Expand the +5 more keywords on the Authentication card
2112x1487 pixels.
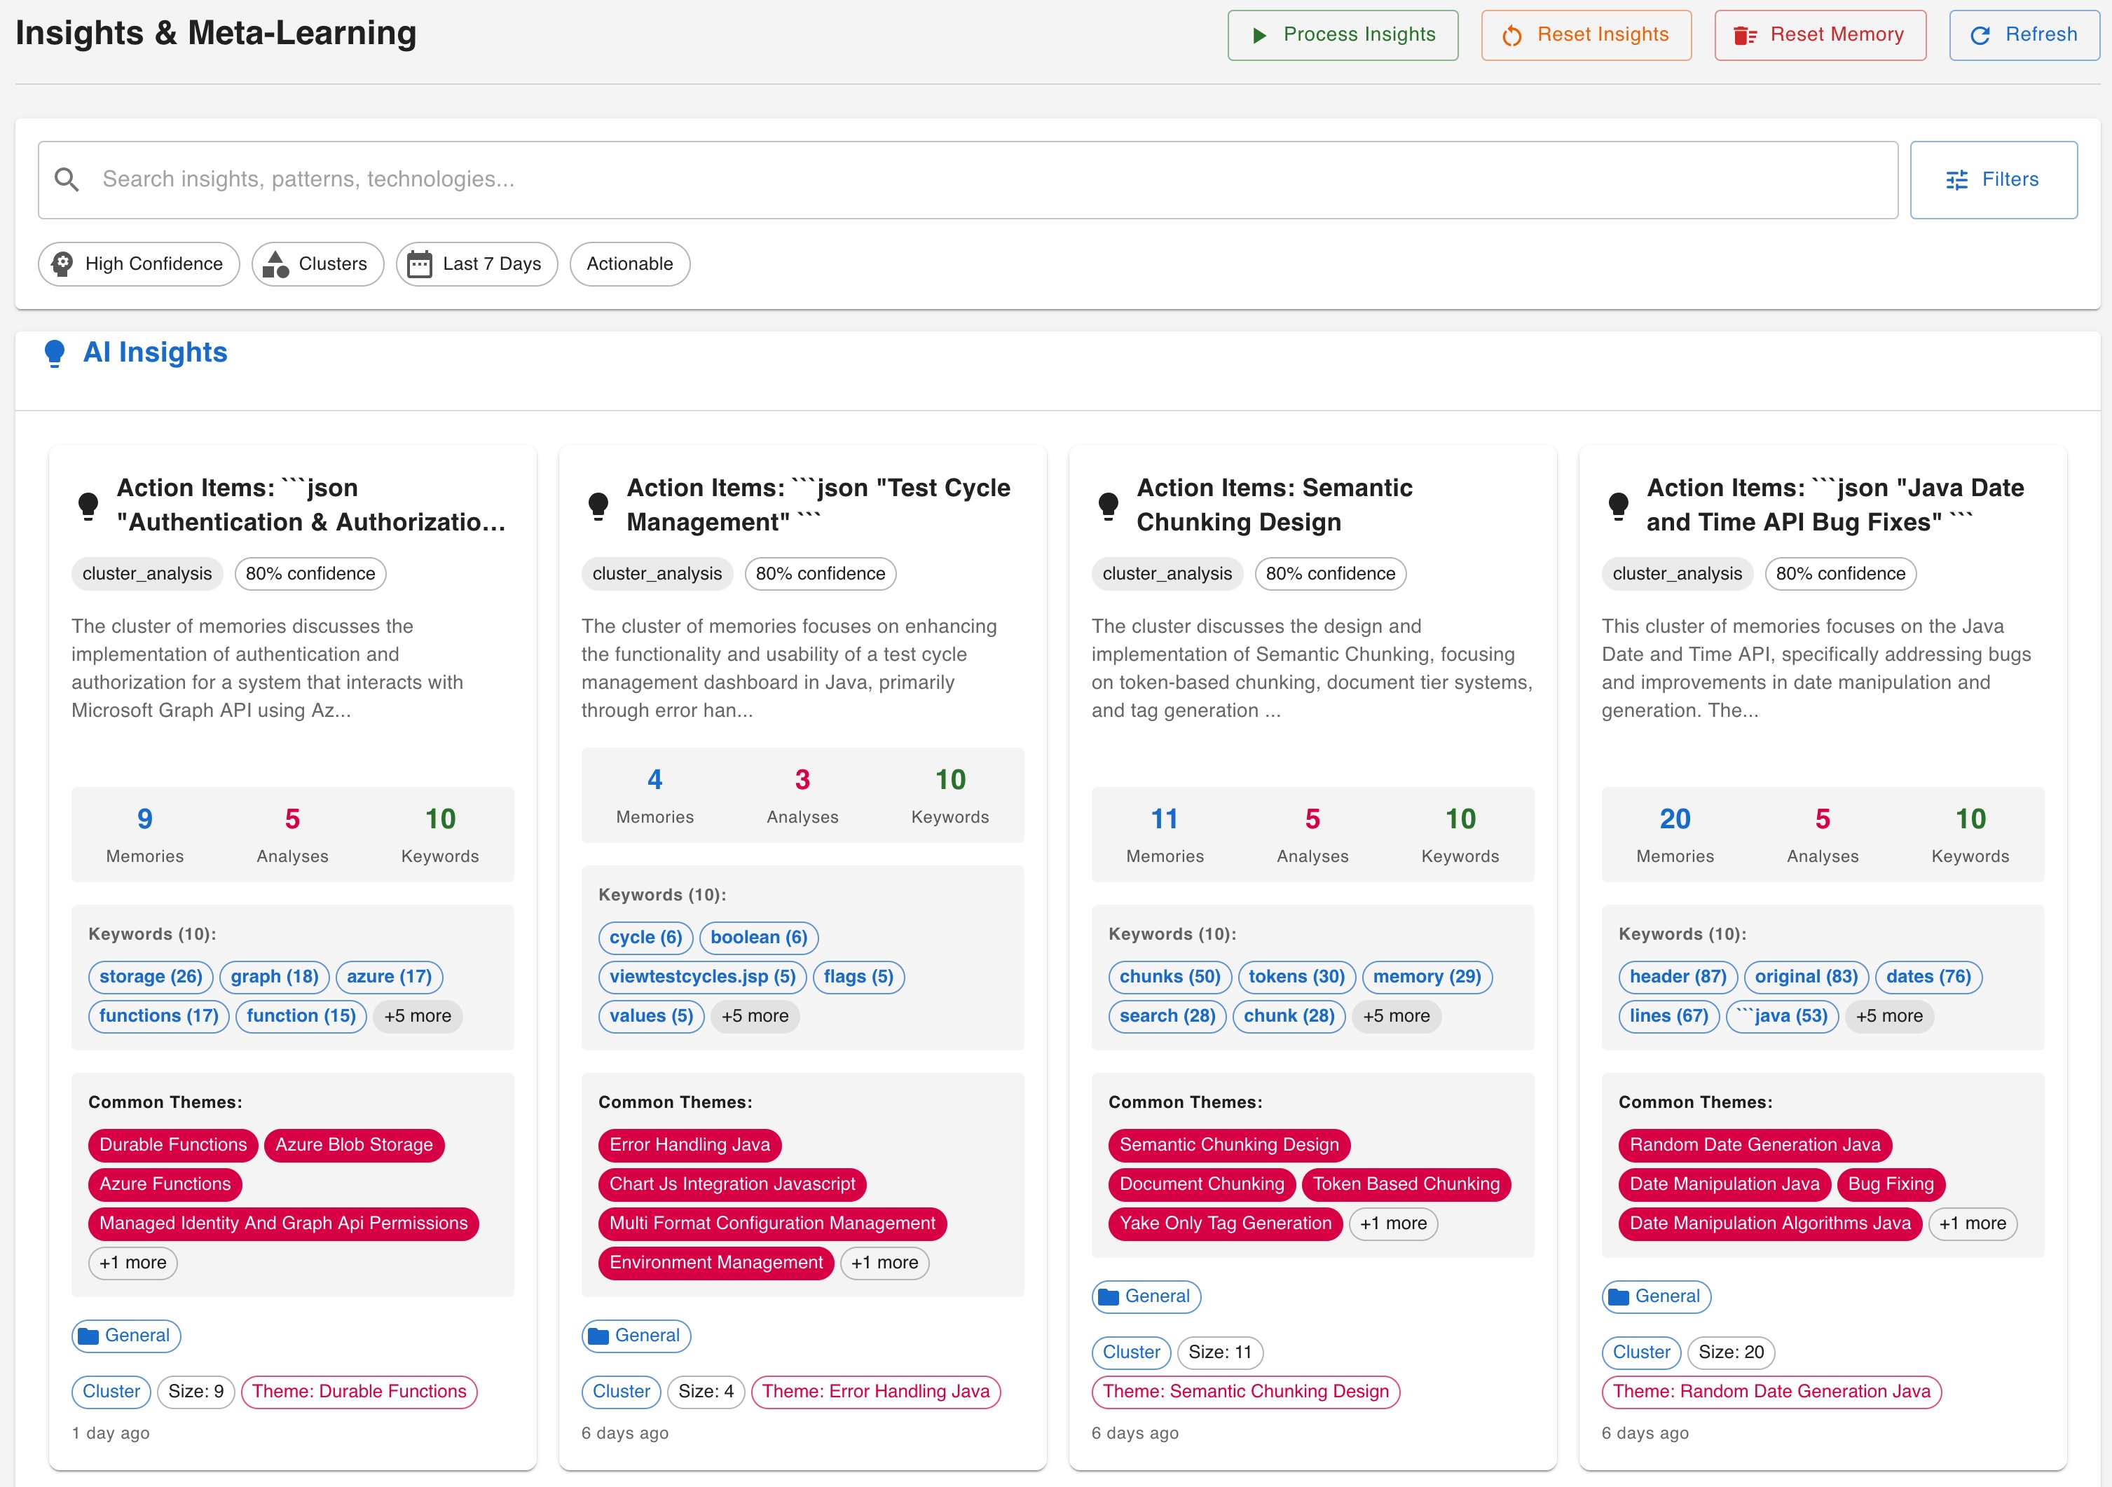click(418, 1016)
